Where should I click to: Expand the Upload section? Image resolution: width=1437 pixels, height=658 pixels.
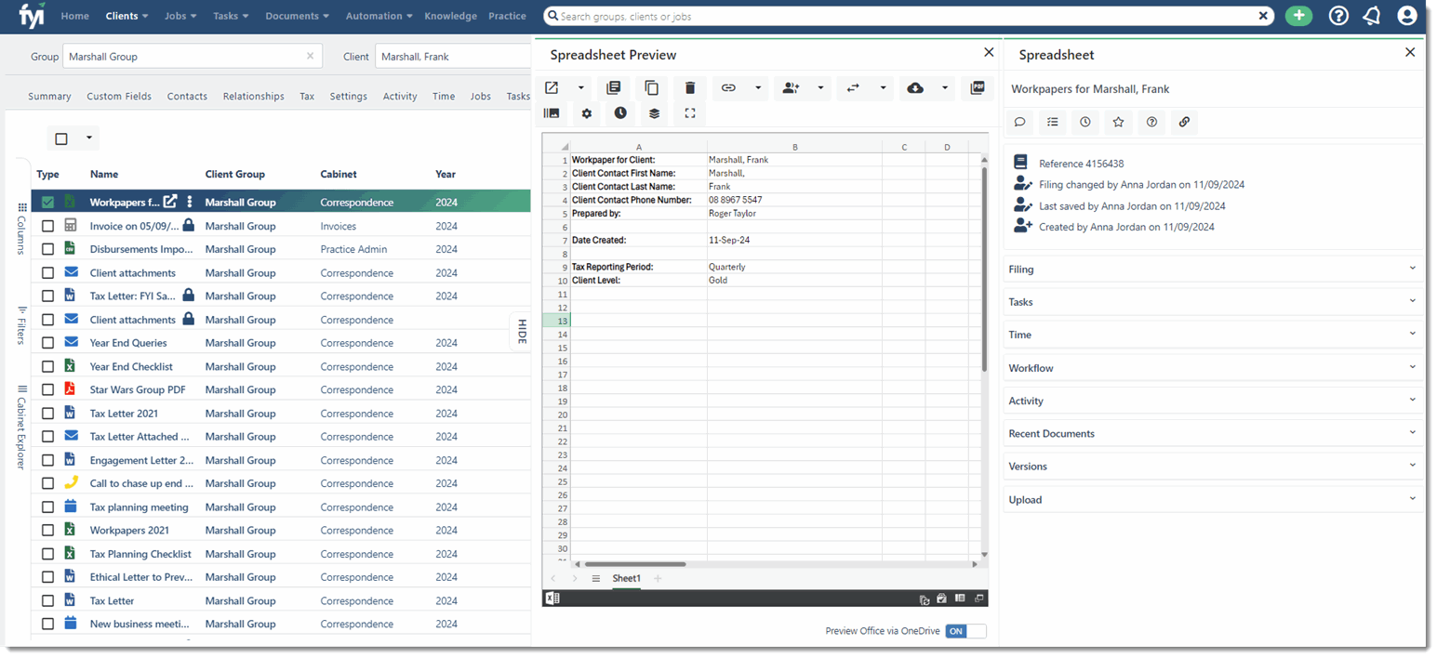1213,500
